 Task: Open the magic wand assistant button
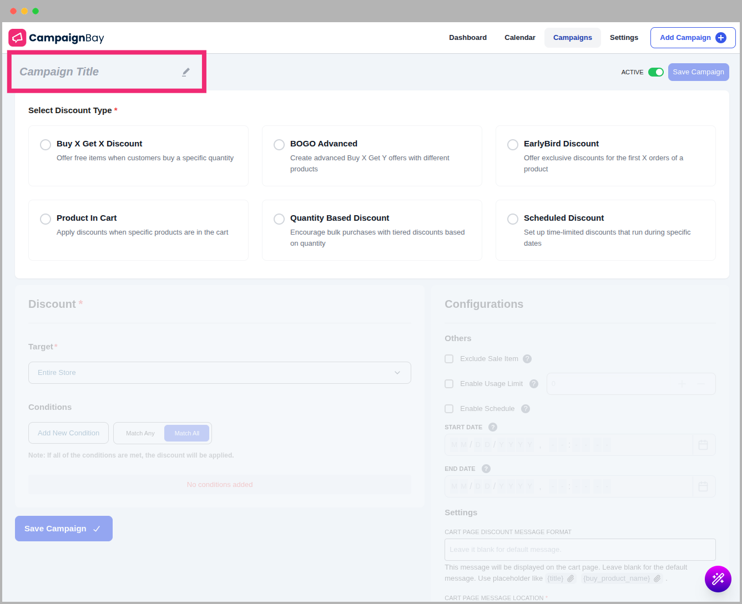coord(718,579)
